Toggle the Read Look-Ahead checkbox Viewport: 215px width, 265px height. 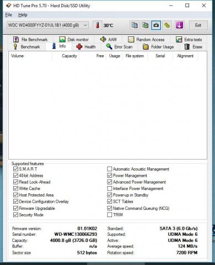point(15,182)
